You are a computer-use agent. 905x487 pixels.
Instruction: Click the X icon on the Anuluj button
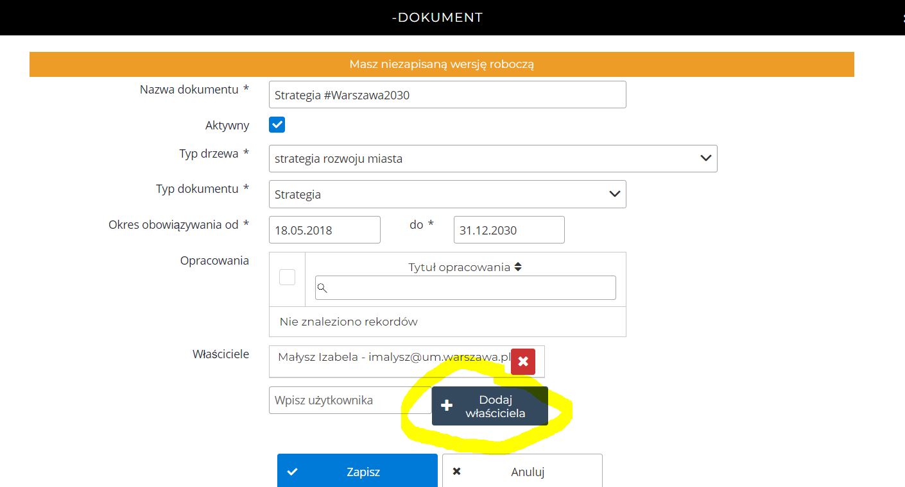tap(457, 472)
